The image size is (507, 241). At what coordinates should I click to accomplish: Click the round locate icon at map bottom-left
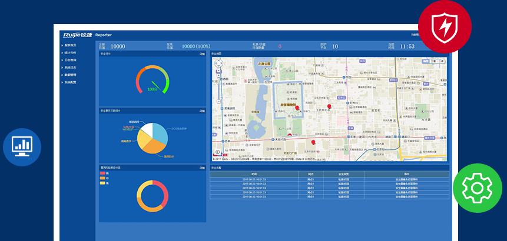(218, 152)
